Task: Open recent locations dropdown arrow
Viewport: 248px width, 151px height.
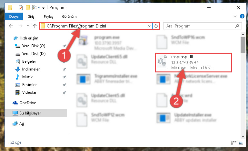Action: (28, 26)
